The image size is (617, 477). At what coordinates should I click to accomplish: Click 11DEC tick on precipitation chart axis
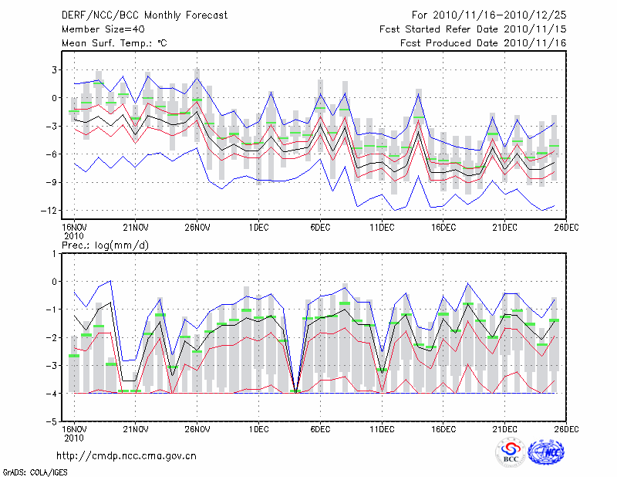[x=382, y=428]
